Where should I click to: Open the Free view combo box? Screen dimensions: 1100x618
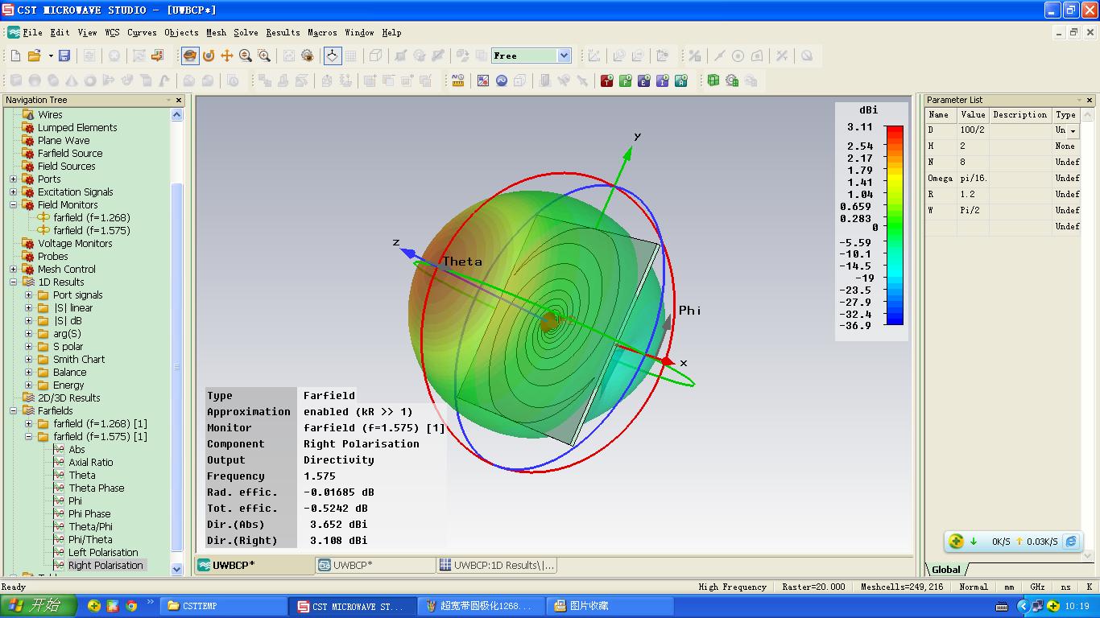click(x=531, y=56)
